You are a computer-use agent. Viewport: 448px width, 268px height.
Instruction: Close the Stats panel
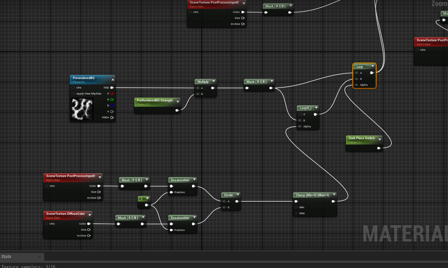[40, 256]
